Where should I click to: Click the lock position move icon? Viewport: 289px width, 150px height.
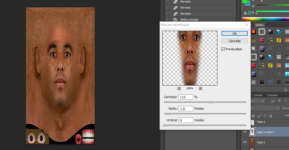coord(265,116)
